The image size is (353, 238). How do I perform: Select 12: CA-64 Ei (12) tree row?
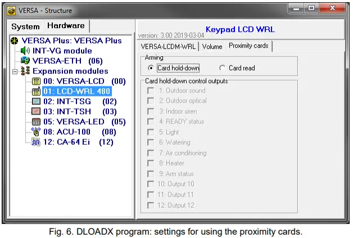coord(78,142)
